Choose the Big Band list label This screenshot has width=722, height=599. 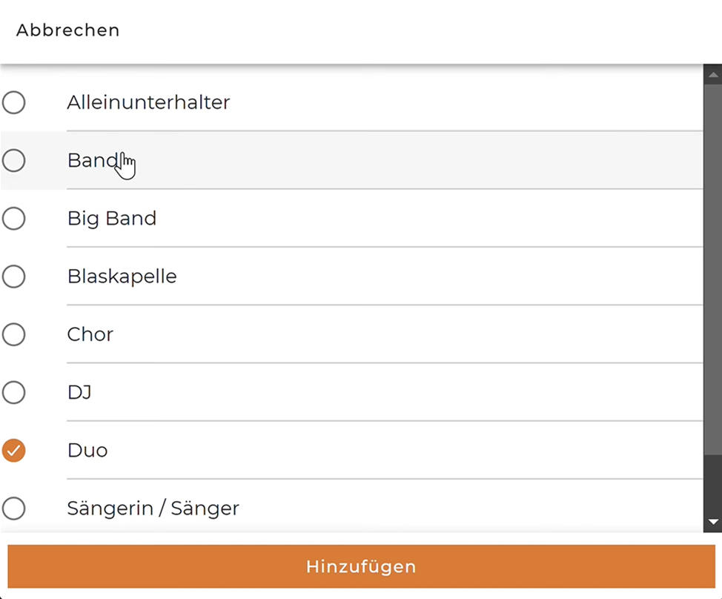112,219
